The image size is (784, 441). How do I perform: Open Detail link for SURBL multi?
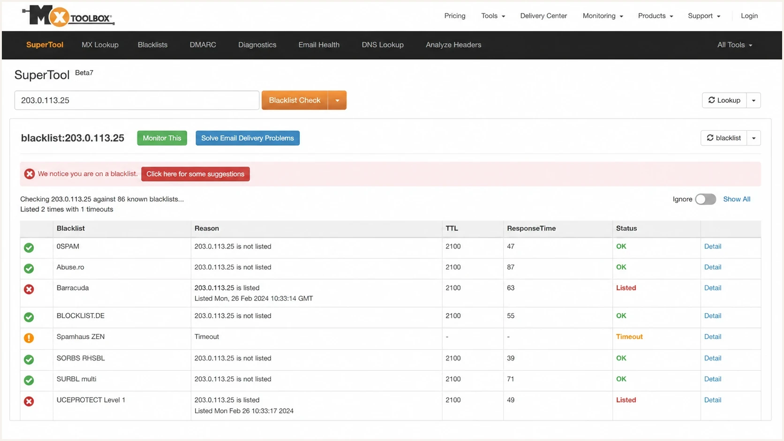(x=712, y=379)
